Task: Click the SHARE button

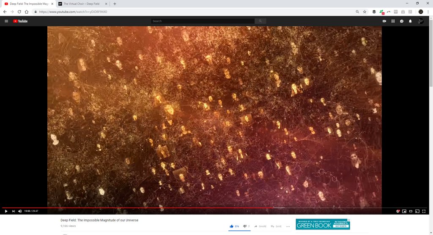Action: tap(260, 226)
